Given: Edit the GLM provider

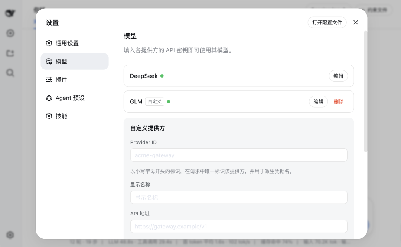Looking at the screenshot, I should [318, 102].
